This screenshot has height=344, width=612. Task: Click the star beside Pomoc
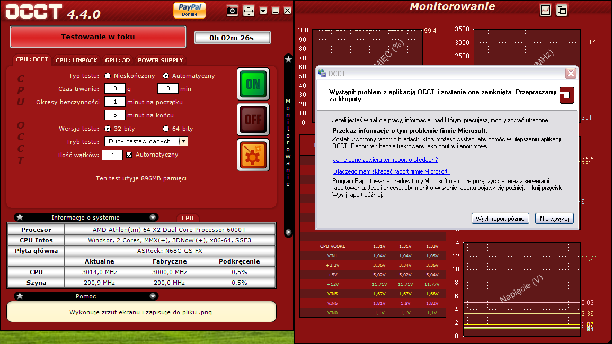(x=20, y=296)
